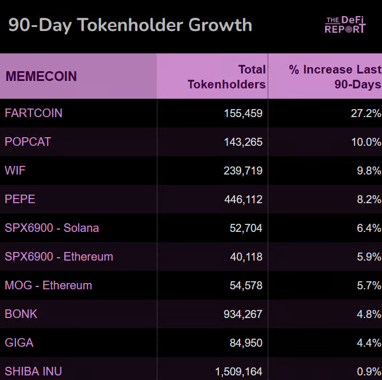Select PEPE's 446,112 tokenholders cell
Image resolution: width=382 pixels, height=380 pixels.
243,199
